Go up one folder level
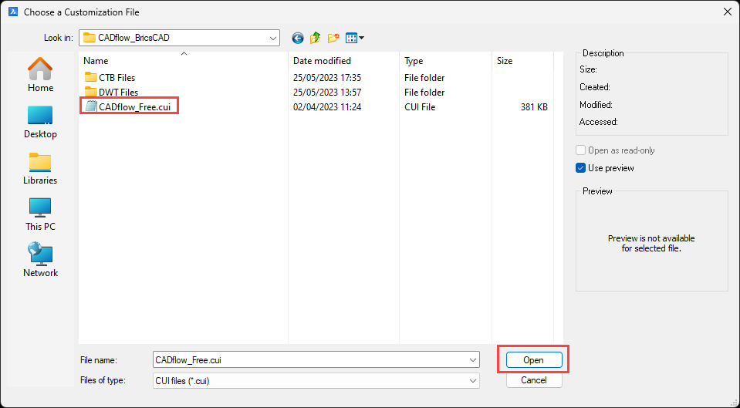The image size is (740, 408). [x=316, y=38]
